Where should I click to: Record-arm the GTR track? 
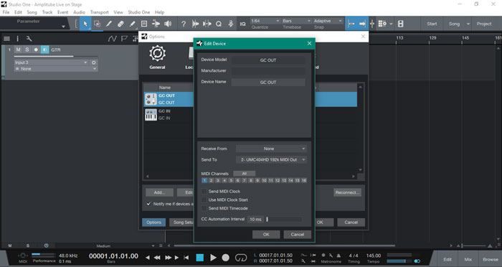(36, 50)
